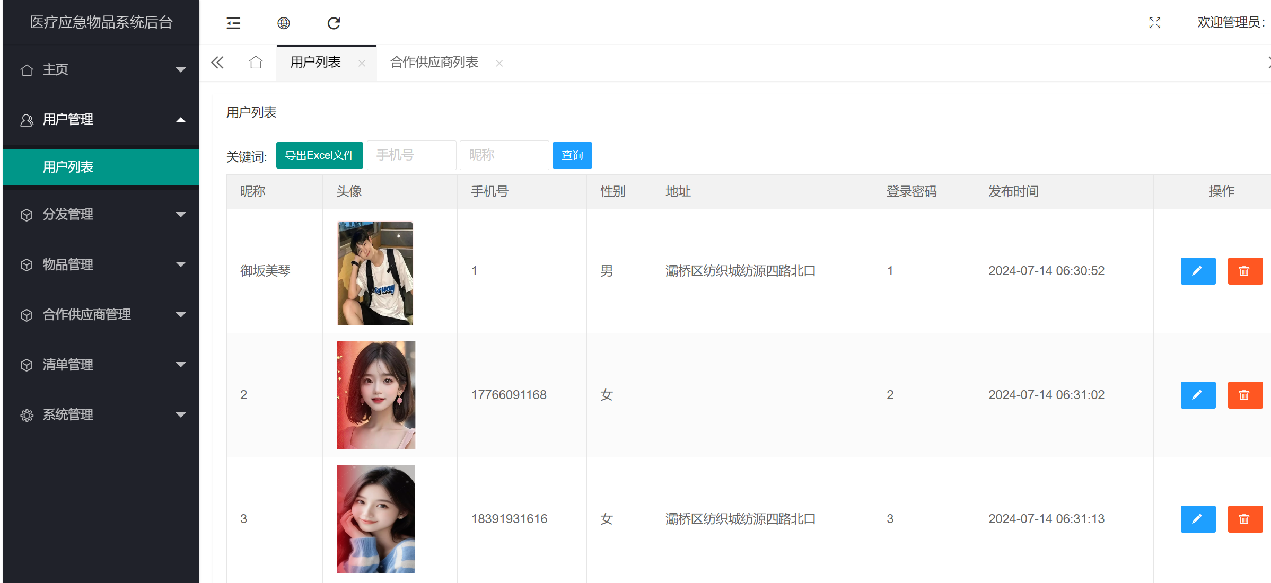
Task: Close the 合作供应商列表 tab
Action: [x=499, y=63]
